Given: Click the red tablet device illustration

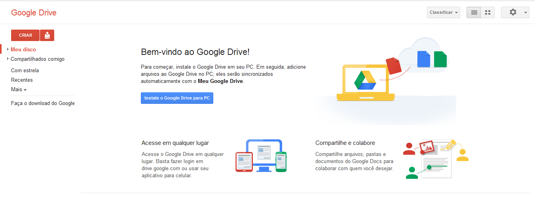Looking at the screenshot, I should tap(244, 162).
